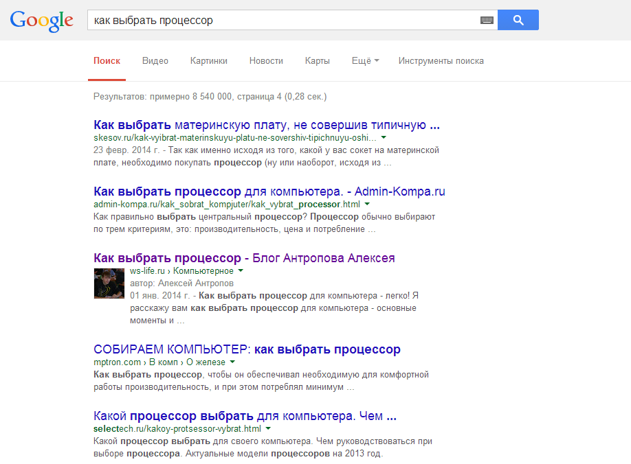Open Инструменты поиска options

[441, 61]
